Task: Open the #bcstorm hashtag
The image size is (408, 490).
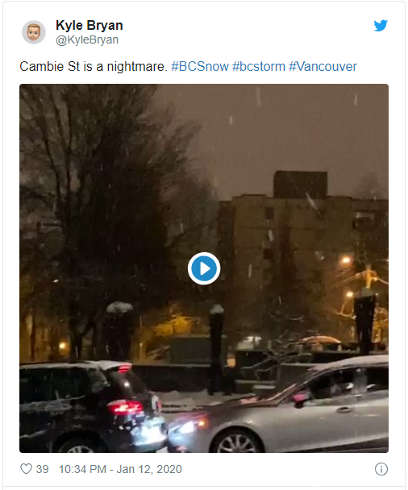Action: pyautogui.click(x=259, y=67)
